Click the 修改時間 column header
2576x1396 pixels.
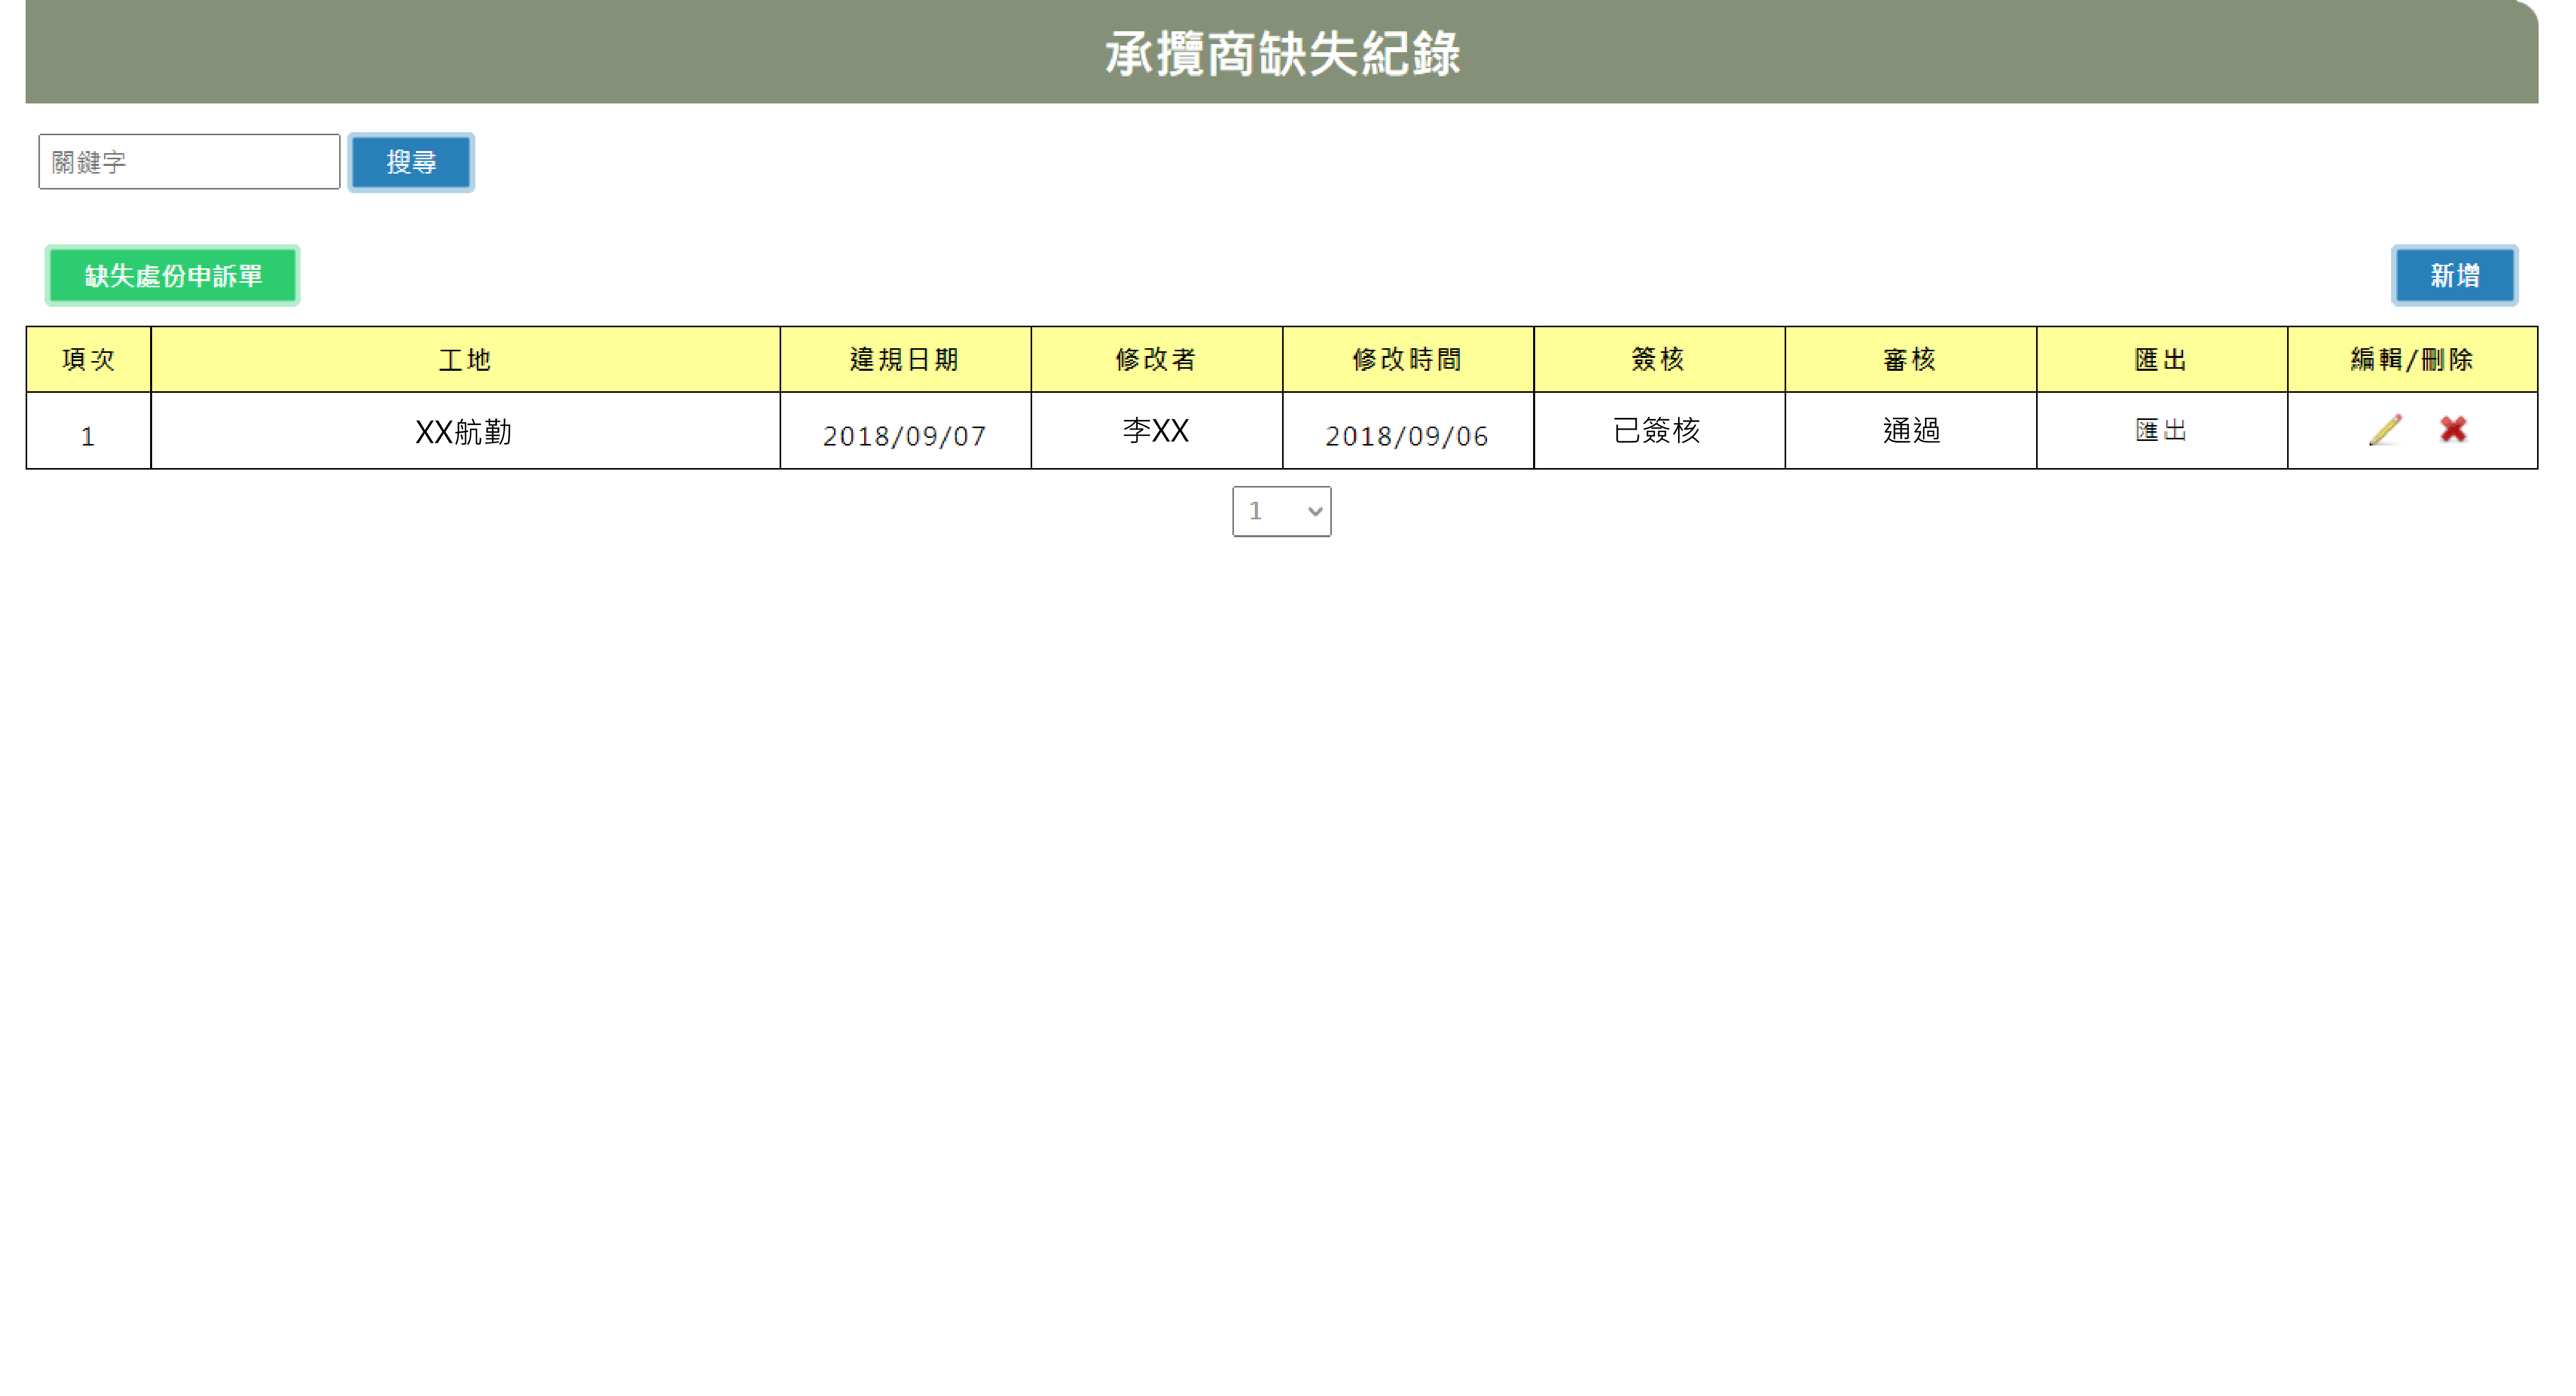(x=1408, y=359)
